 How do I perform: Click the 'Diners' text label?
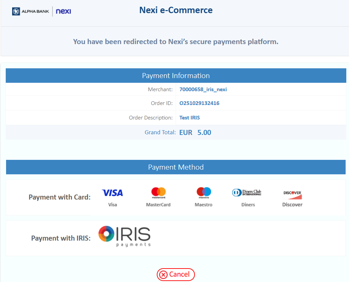coord(248,205)
